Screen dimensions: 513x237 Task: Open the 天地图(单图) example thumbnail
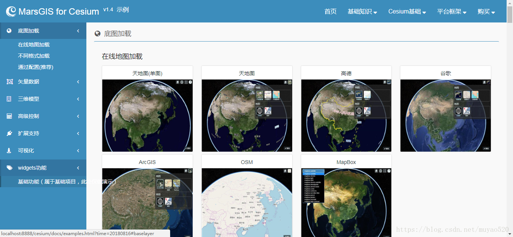pyautogui.click(x=147, y=115)
